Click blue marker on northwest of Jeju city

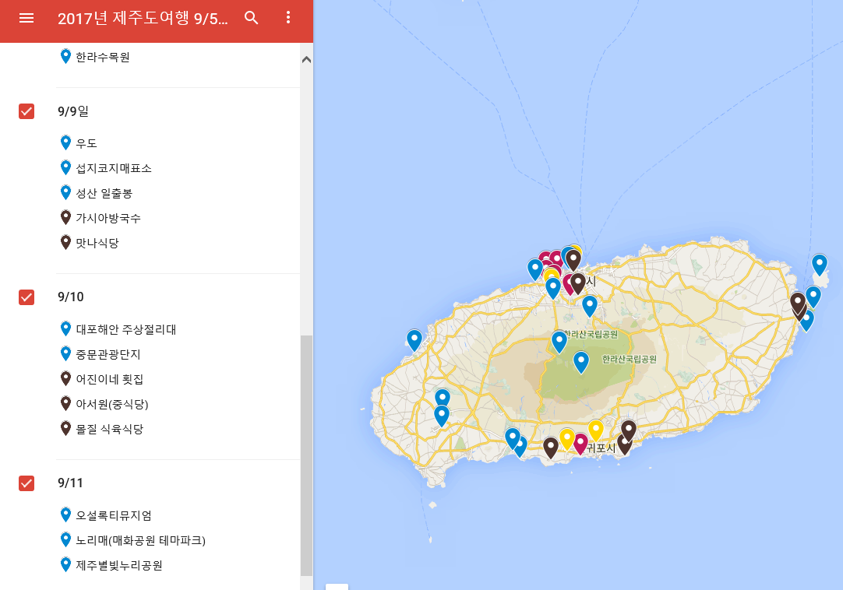click(x=535, y=269)
